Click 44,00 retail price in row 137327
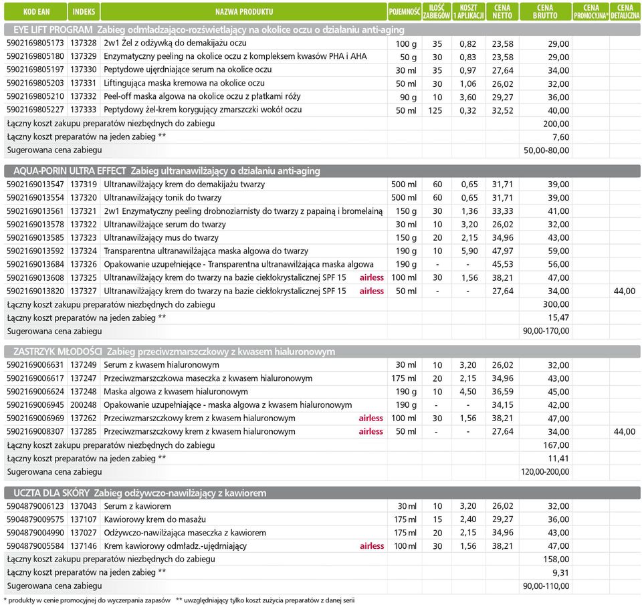Viewport: 642px width, 605px height. (x=625, y=291)
